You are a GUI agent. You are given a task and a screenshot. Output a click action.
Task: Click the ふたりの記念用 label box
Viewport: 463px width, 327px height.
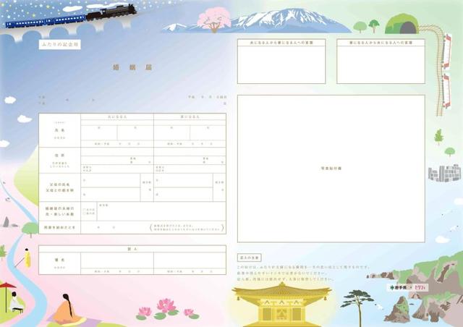tap(59, 44)
